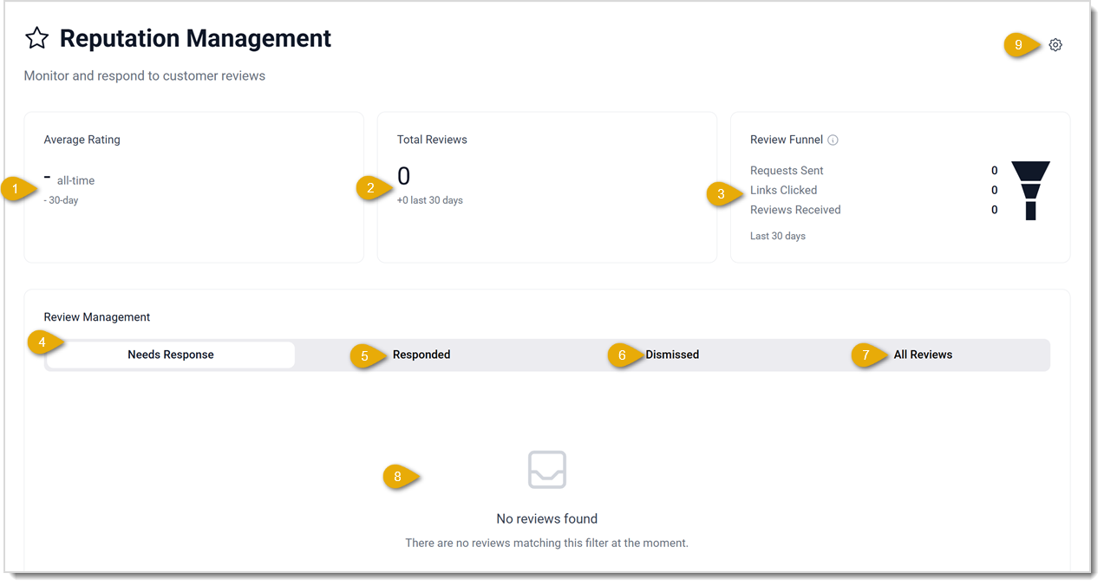Click the Reviews Received label
This screenshot has width=1104, height=586.
tap(795, 210)
